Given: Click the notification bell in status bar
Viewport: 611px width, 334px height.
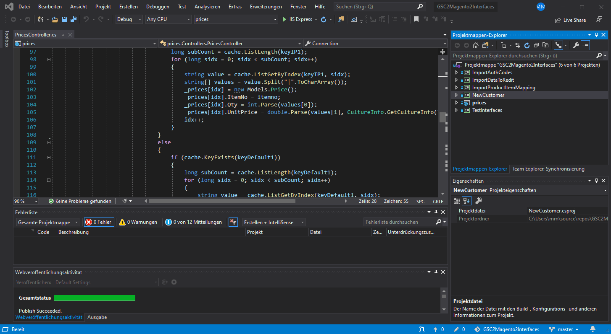Looking at the screenshot, I should pos(593,329).
